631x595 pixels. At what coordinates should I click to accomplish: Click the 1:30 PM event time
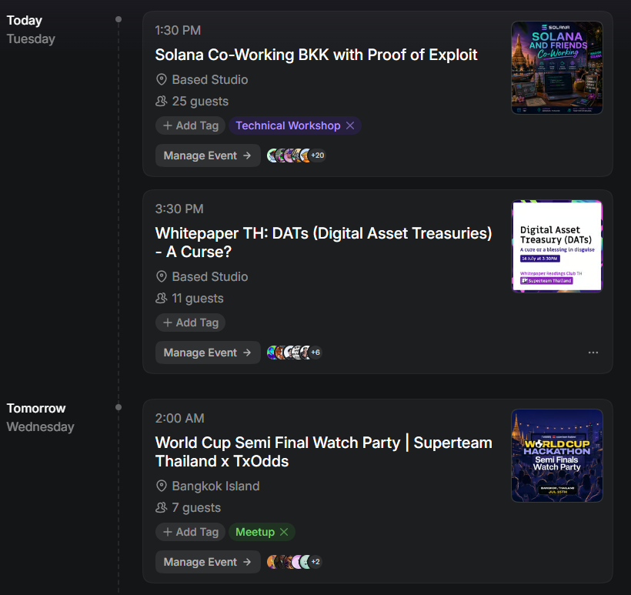click(x=178, y=31)
